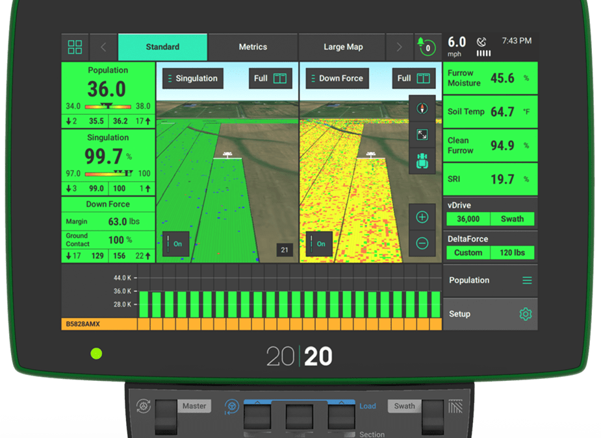Zoom out the map with minus icon
Screen dimensions: 601x438
[422, 243]
